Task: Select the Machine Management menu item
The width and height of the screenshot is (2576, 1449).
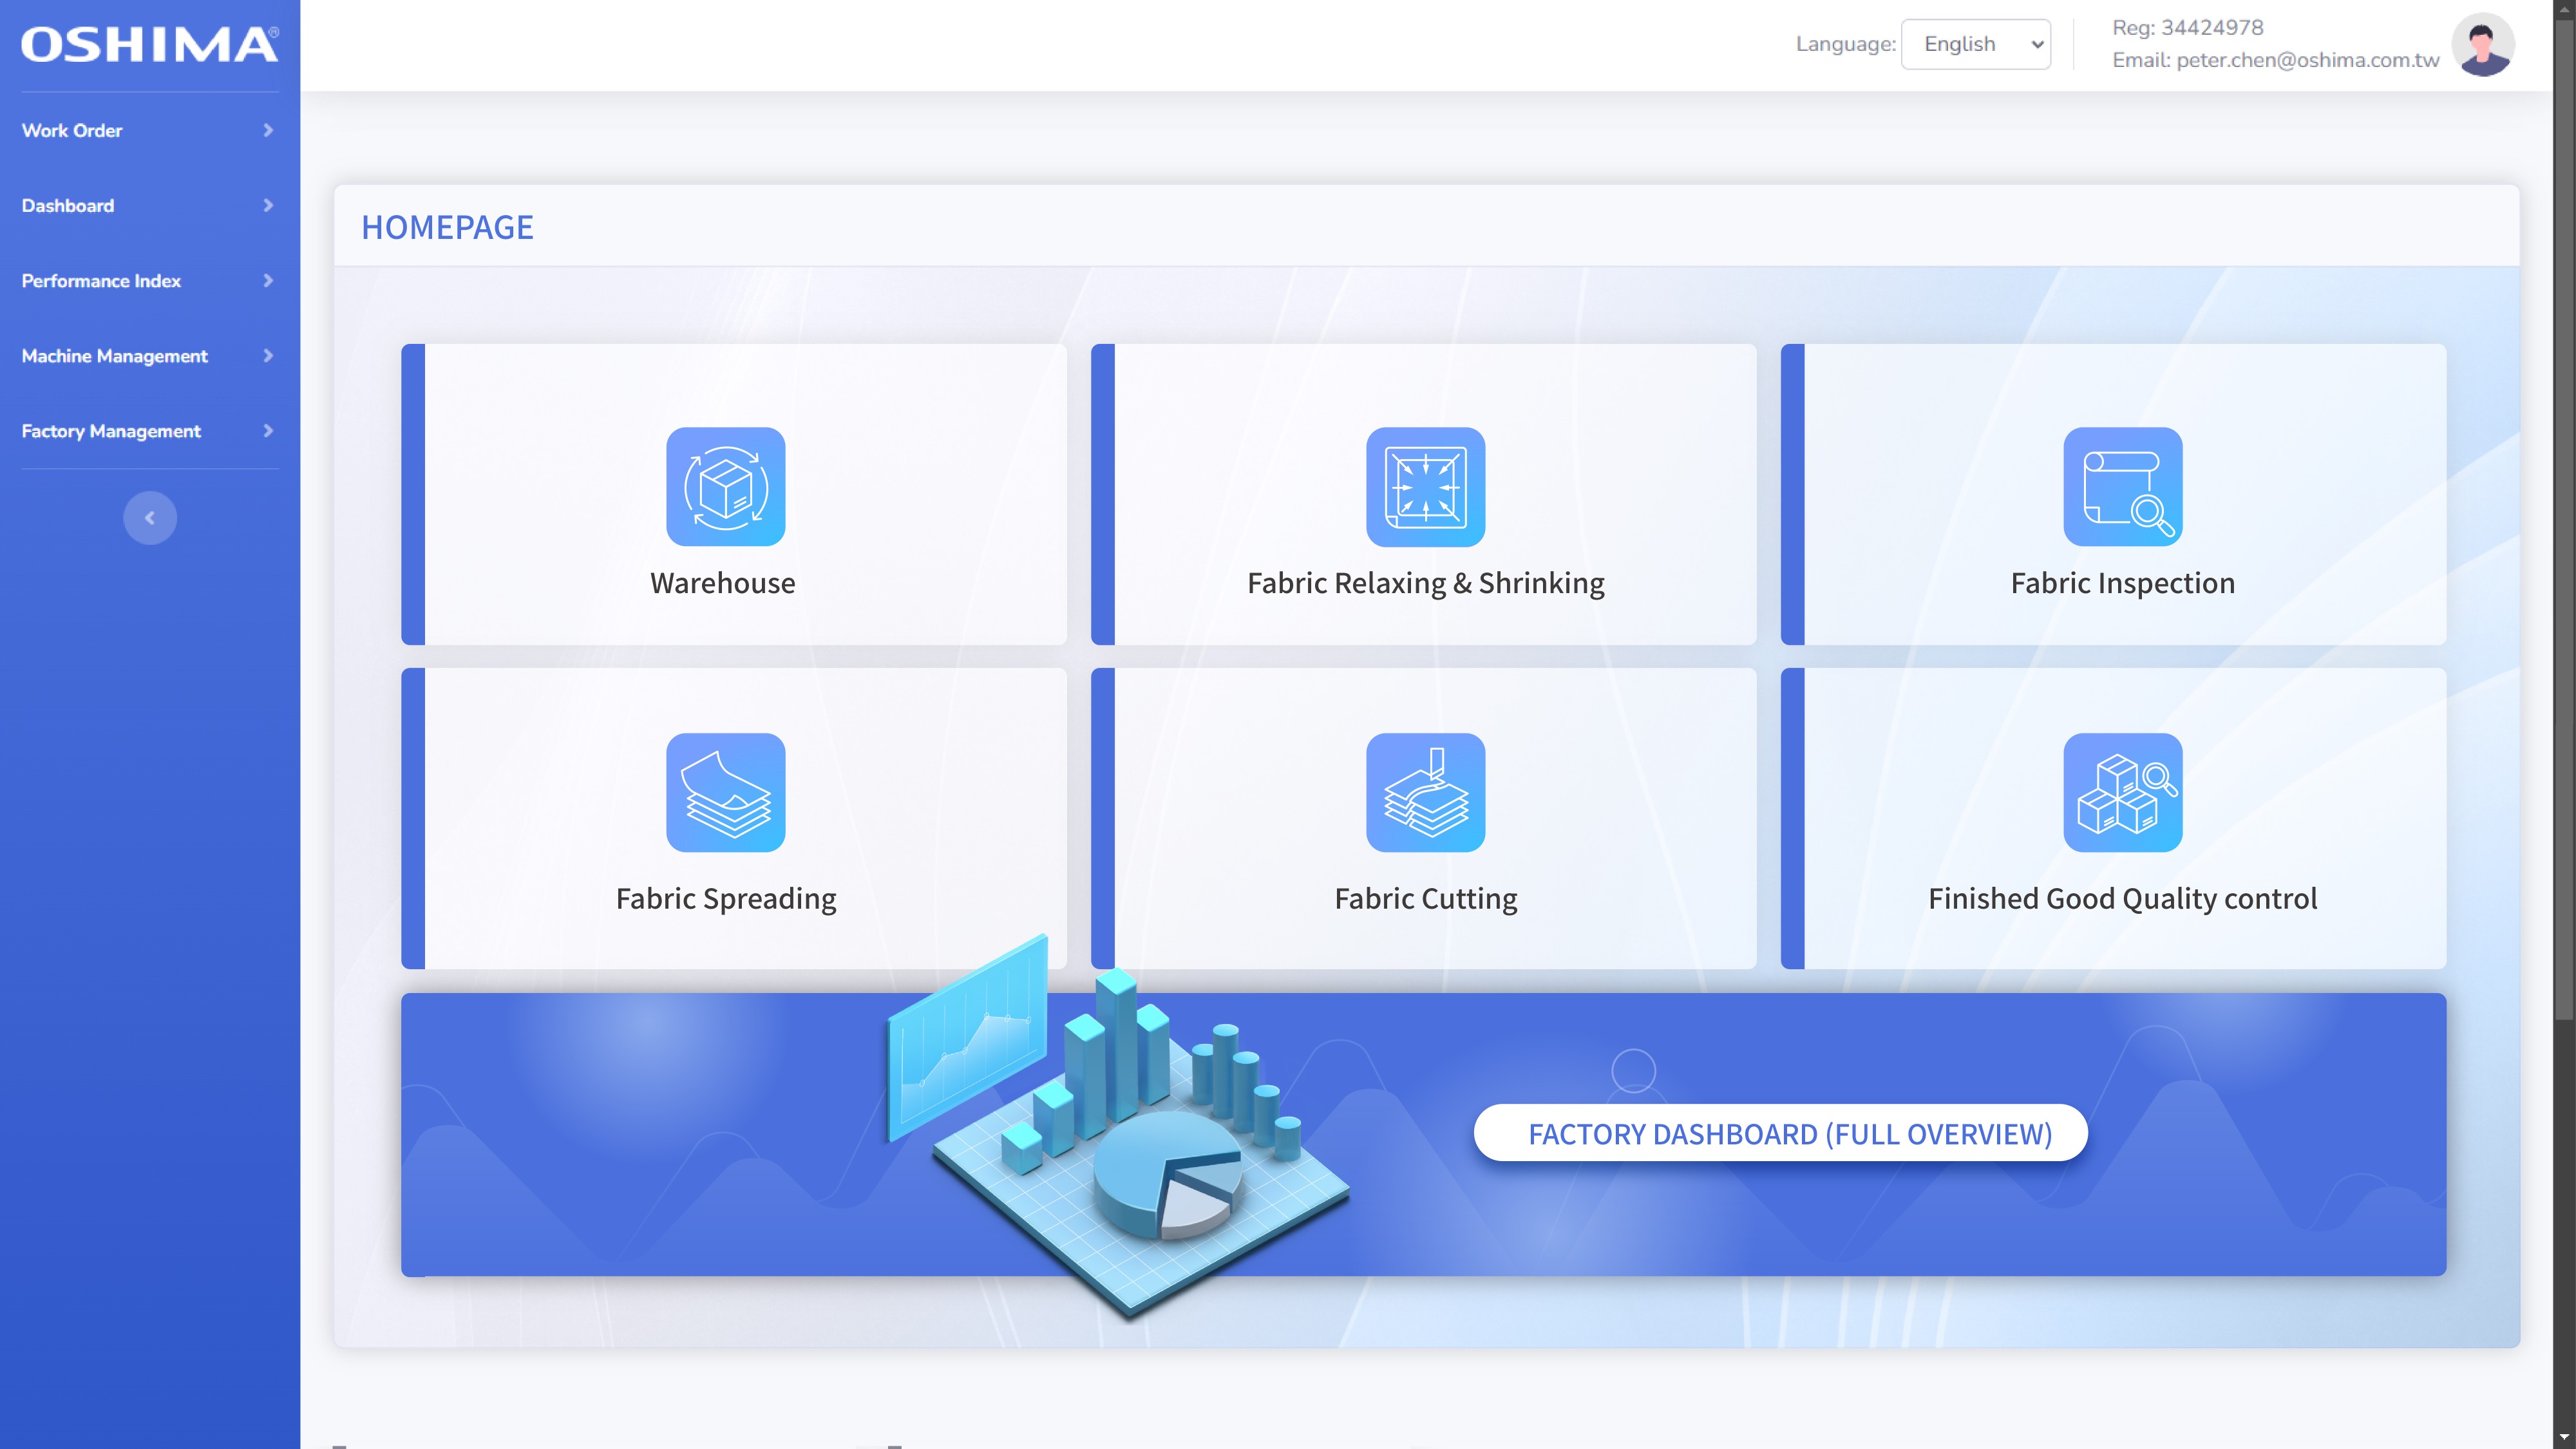Action: click(150, 355)
